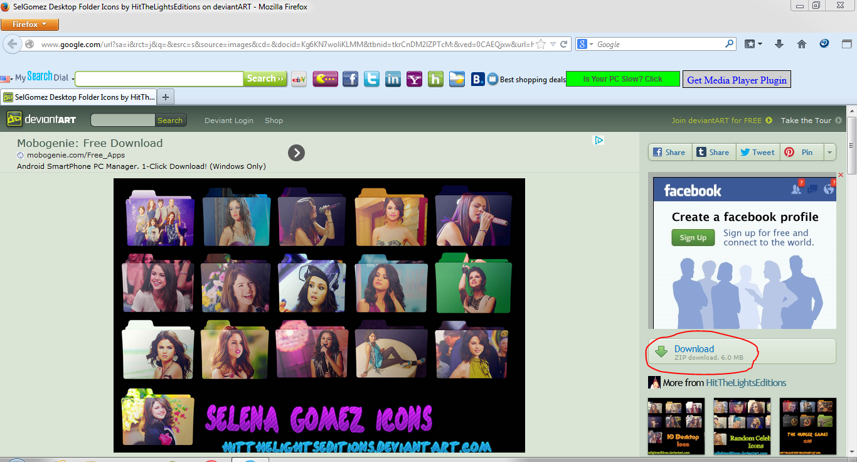Click the HitTheLightsEditions avatar icon
Image resolution: width=857 pixels, height=462 pixels.
[654, 382]
